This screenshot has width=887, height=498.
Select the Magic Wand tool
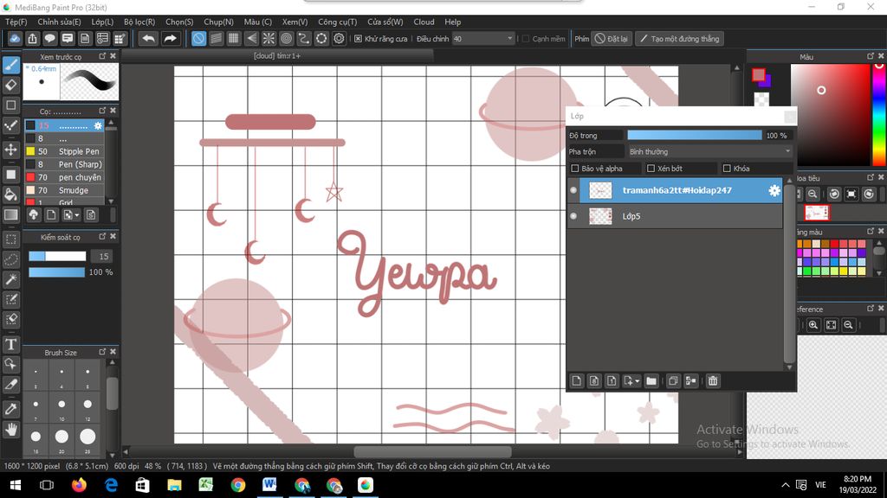(10, 279)
